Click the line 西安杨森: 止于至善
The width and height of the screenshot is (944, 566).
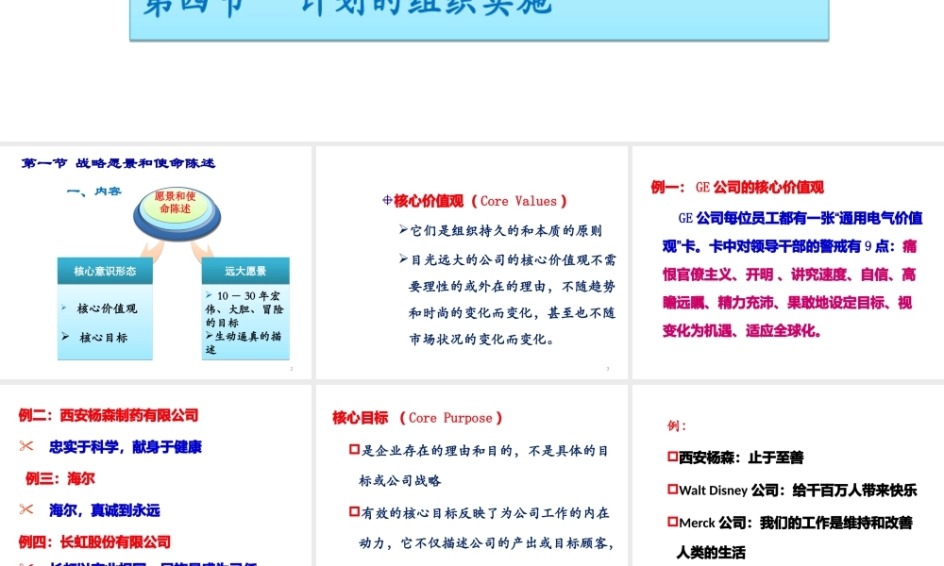(x=741, y=458)
